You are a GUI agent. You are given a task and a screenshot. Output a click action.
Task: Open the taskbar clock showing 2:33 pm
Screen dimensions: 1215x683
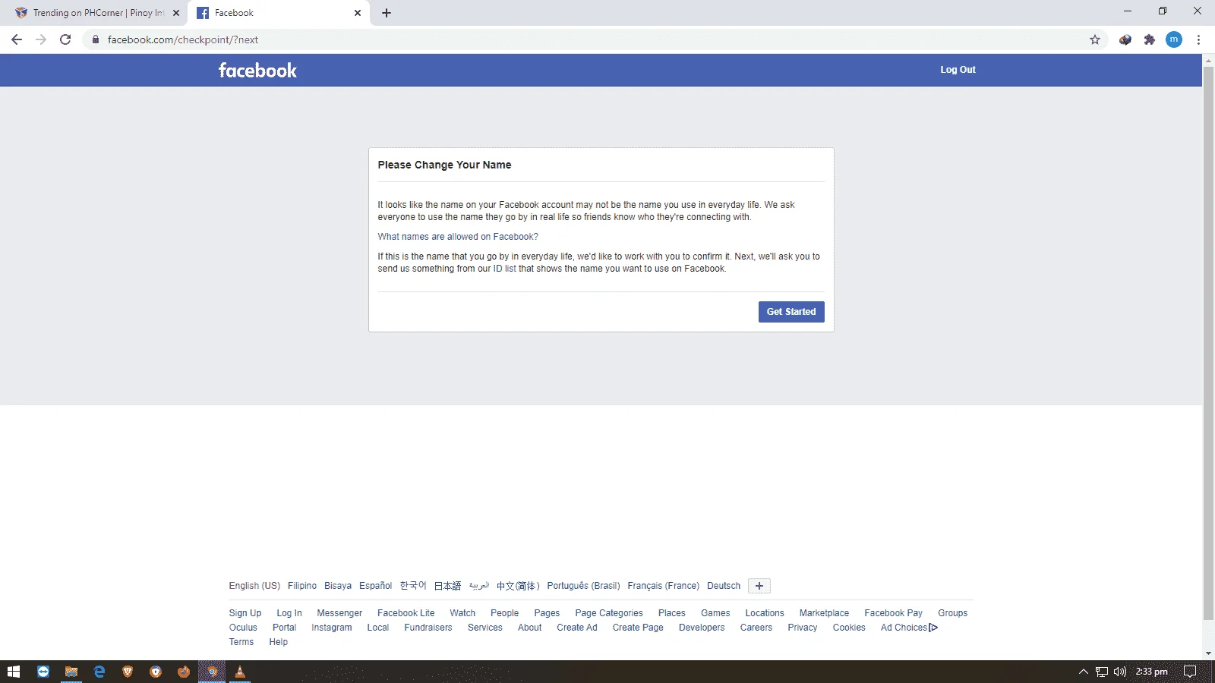(1151, 672)
